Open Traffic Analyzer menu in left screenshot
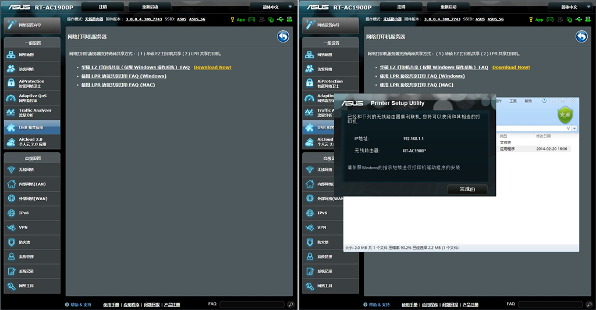 [x=32, y=112]
